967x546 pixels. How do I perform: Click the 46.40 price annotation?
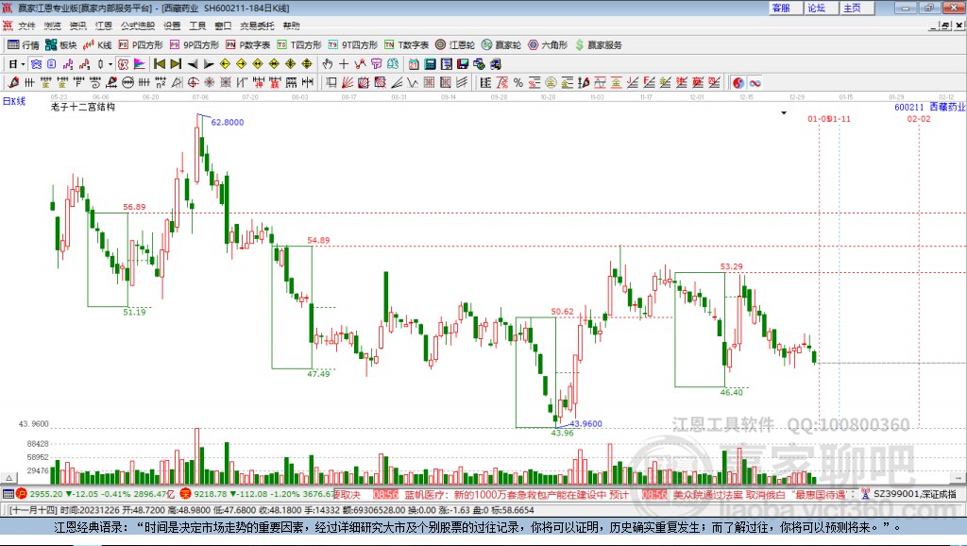point(732,392)
